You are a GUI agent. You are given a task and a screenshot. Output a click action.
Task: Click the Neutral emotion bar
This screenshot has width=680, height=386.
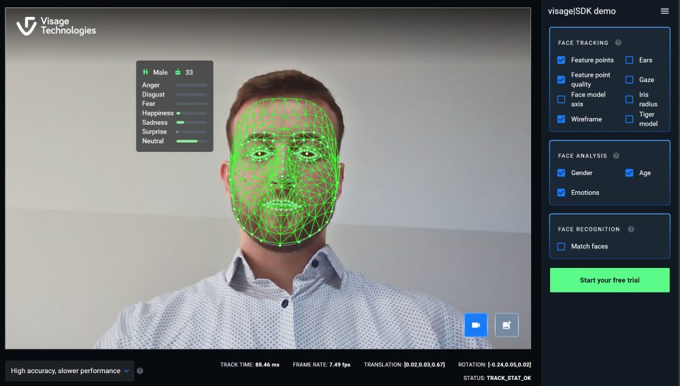click(191, 141)
